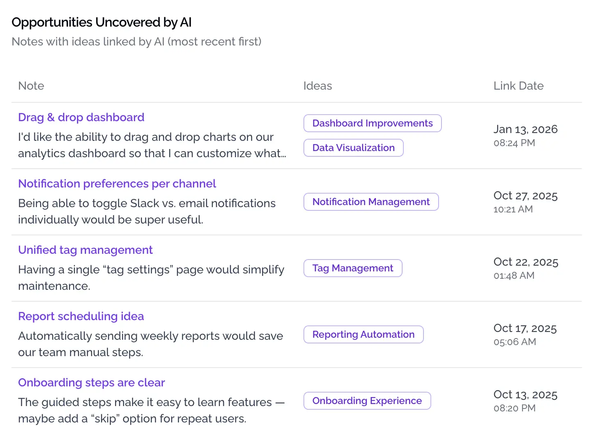593x447 pixels.
Task: Open the "Onboarding steps are clear" note
Action: point(91,382)
